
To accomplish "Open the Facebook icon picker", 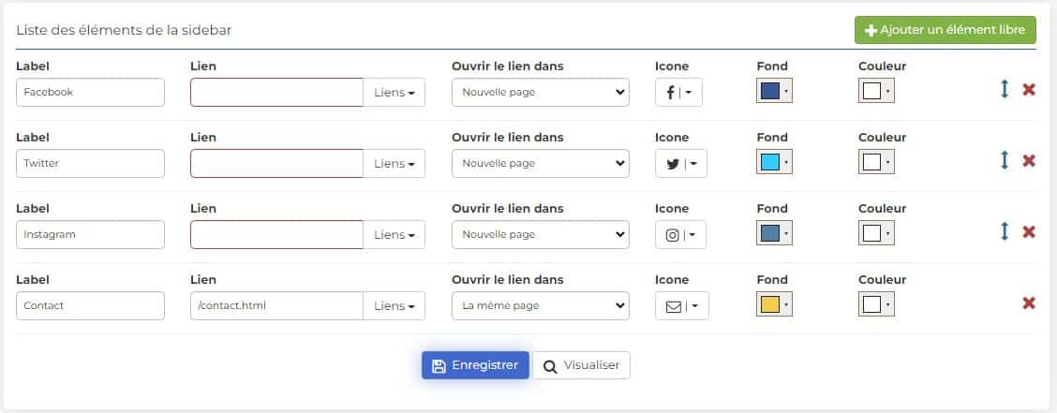I will [x=678, y=93].
